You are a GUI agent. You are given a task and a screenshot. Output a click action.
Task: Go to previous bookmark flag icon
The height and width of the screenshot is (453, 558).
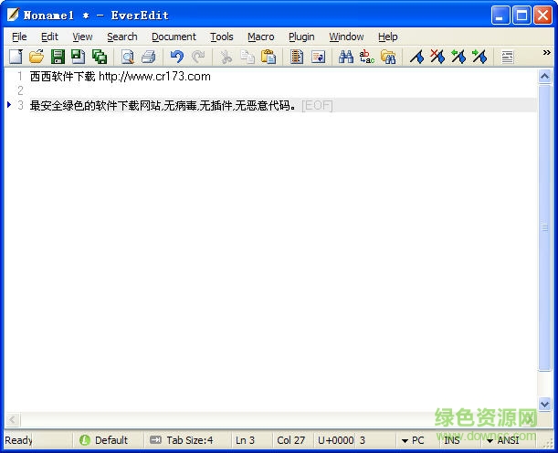coord(458,57)
